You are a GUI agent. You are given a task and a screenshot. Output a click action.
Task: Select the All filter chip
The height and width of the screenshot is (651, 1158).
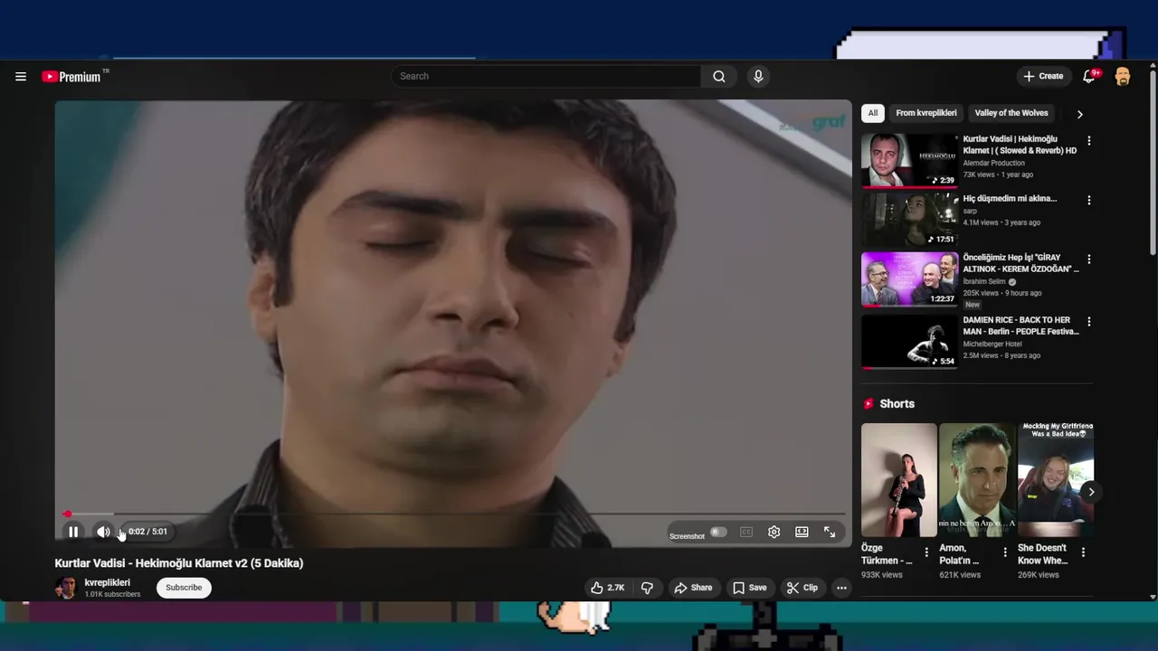coord(872,113)
